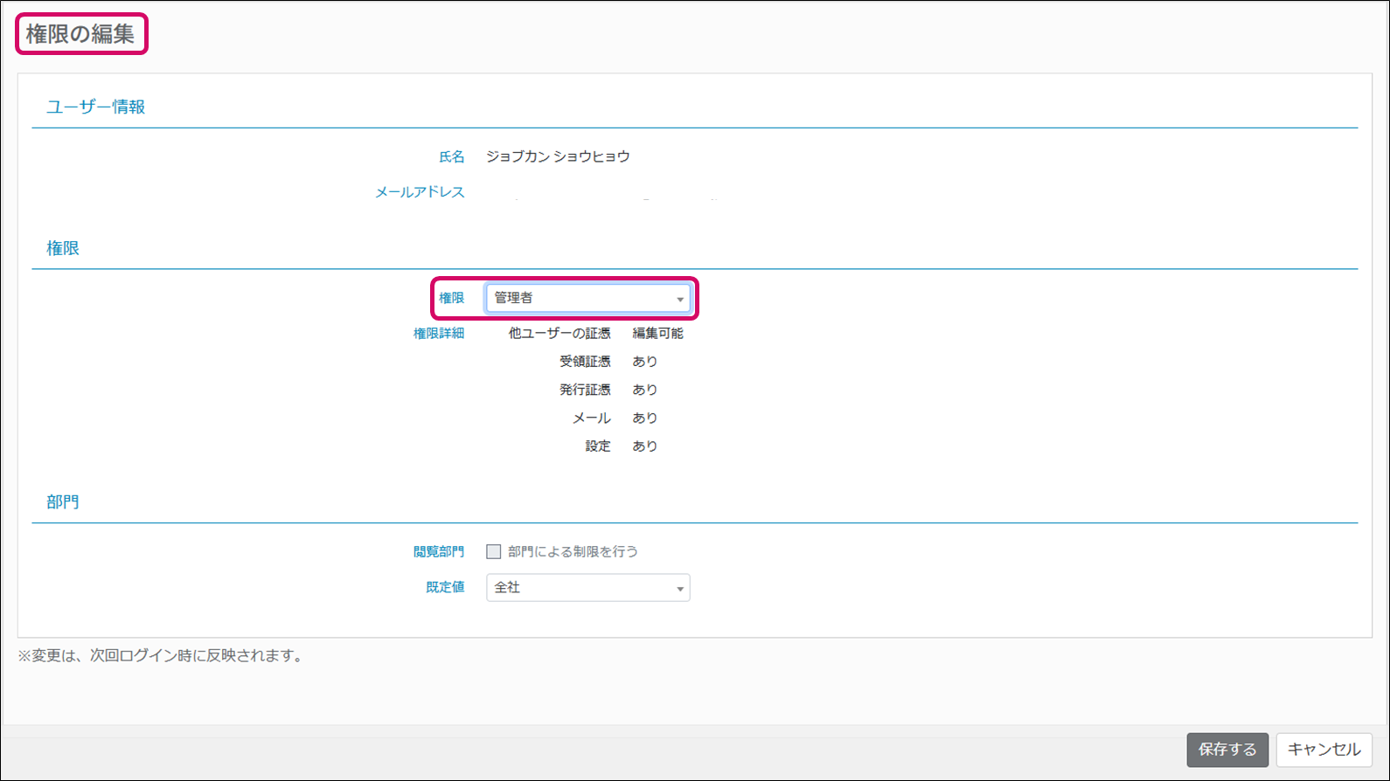Select the ユーザー情報 section heading
The height and width of the screenshot is (781, 1390).
(95, 107)
